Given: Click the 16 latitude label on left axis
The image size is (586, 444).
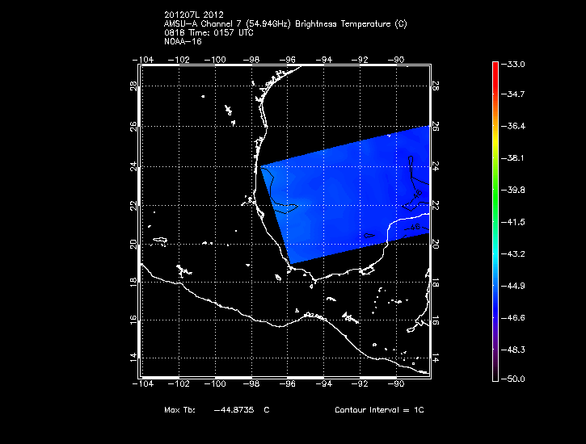Looking at the screenshot, I should point(133,320).
